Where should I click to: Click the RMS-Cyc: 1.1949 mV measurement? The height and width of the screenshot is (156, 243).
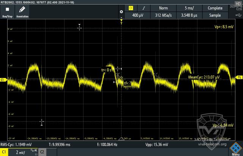(x=16, y=145)
